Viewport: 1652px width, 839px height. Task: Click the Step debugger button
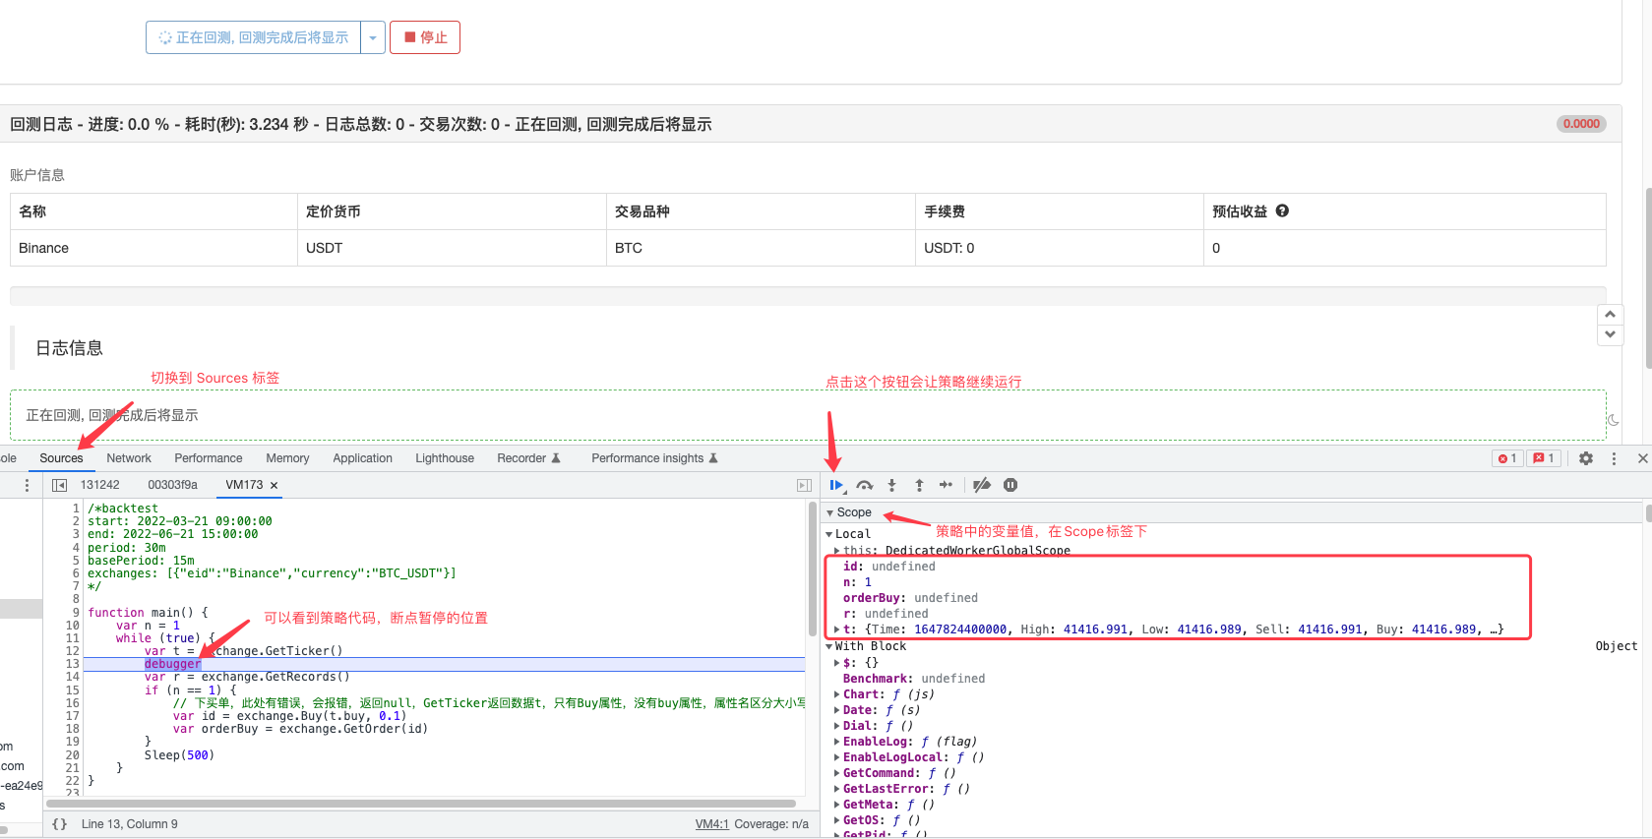[x=946, y=485]
